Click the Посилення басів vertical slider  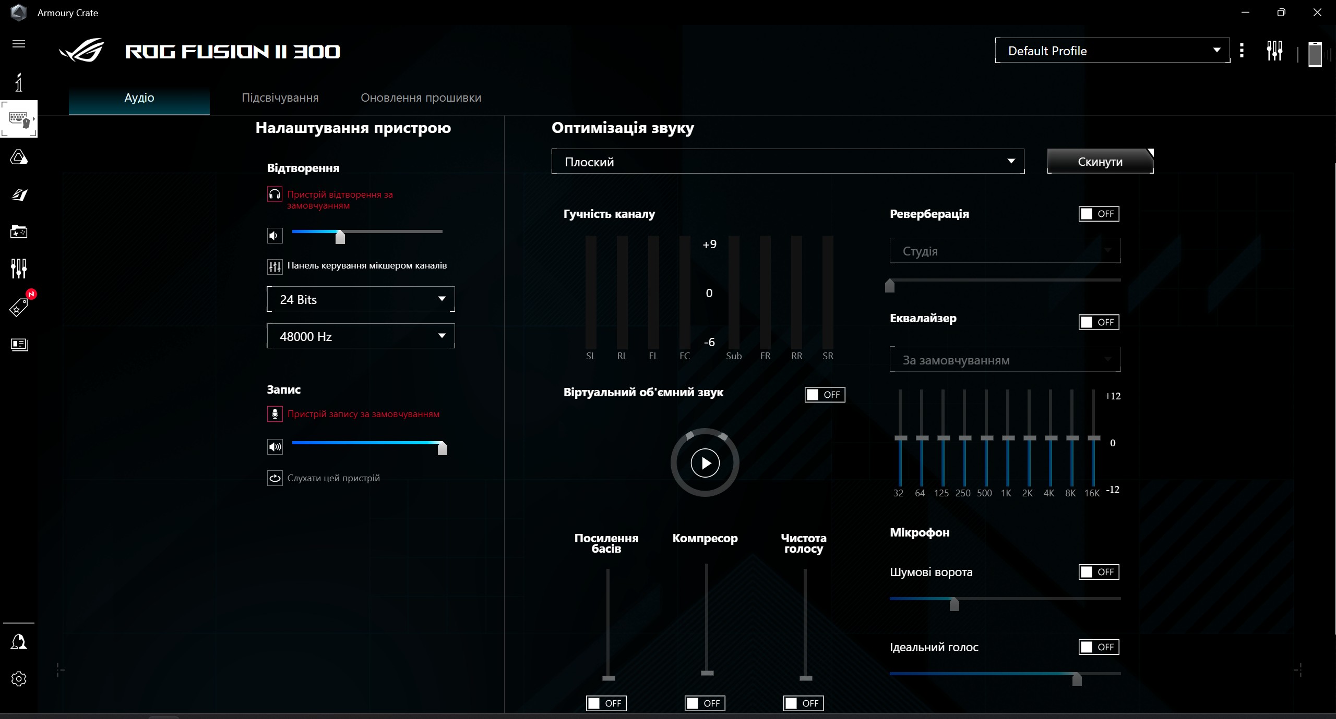coord(609,624)
